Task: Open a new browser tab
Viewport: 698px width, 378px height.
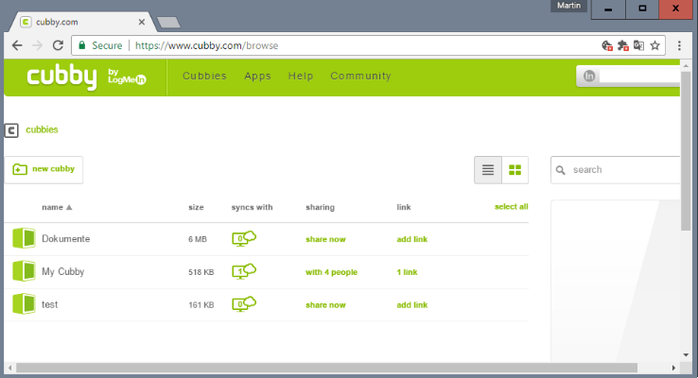Action: point(168,23)
